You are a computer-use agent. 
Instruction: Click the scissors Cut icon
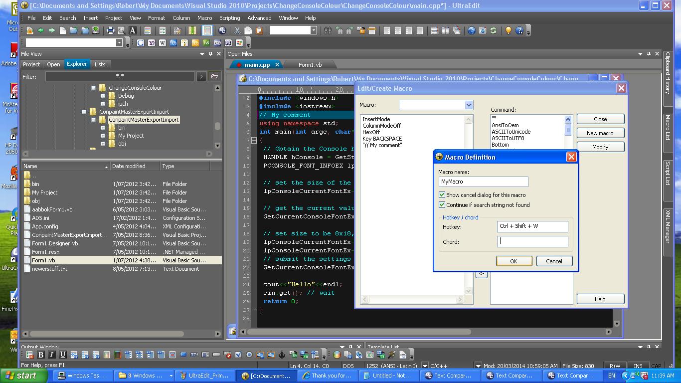(x=237, y=30)
